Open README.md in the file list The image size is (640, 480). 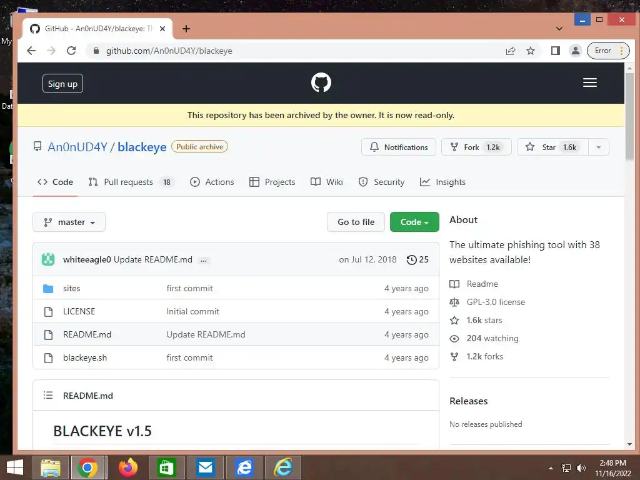pos(87,335)
